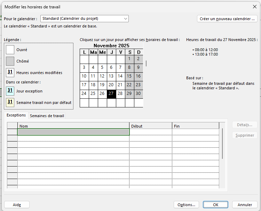Click the 'Créer un nouveau calendrier' button
Viewport: 261px width, 211px height.
(x=228, y=19)
